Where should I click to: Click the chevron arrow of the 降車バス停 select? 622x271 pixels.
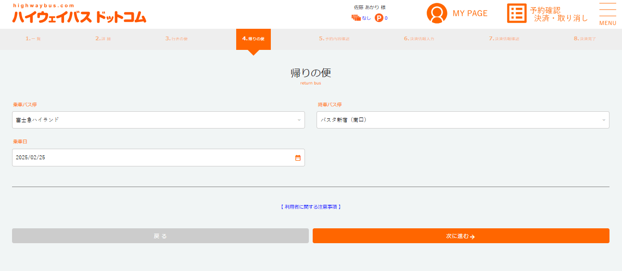(x=604, y=120)
